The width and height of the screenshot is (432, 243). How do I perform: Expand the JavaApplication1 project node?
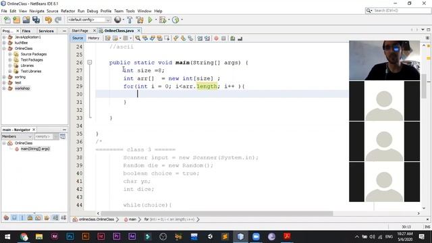tap(4, 37)
